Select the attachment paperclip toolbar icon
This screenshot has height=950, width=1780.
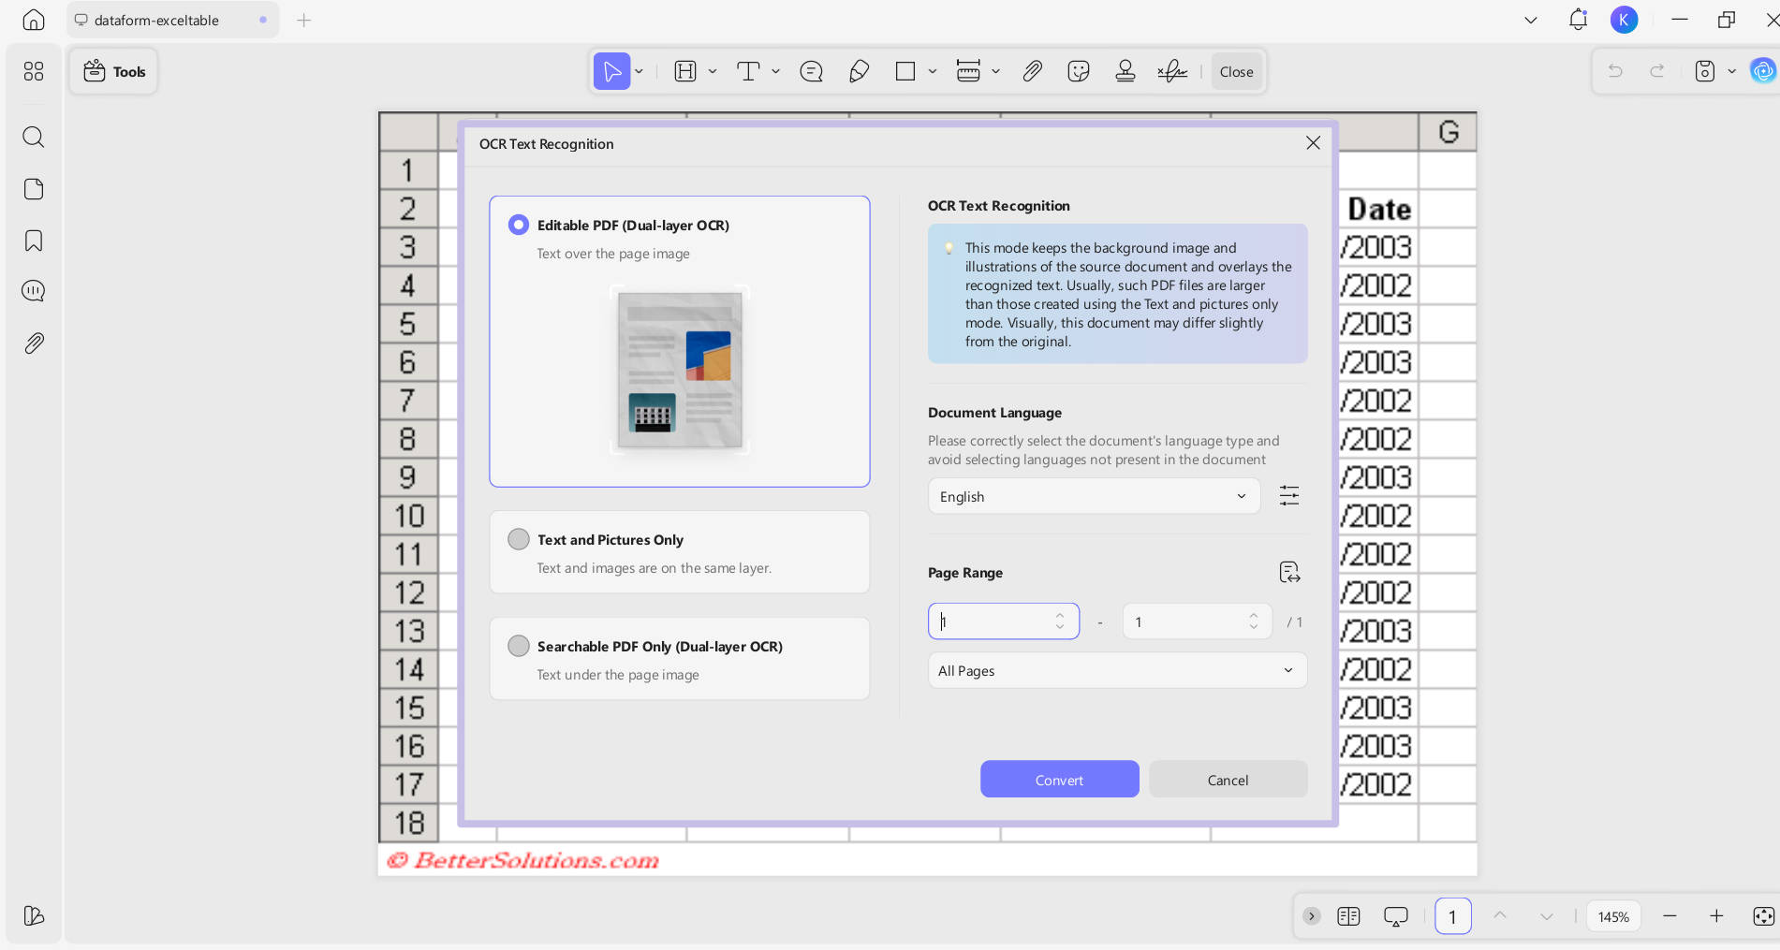pos(1032,71)
